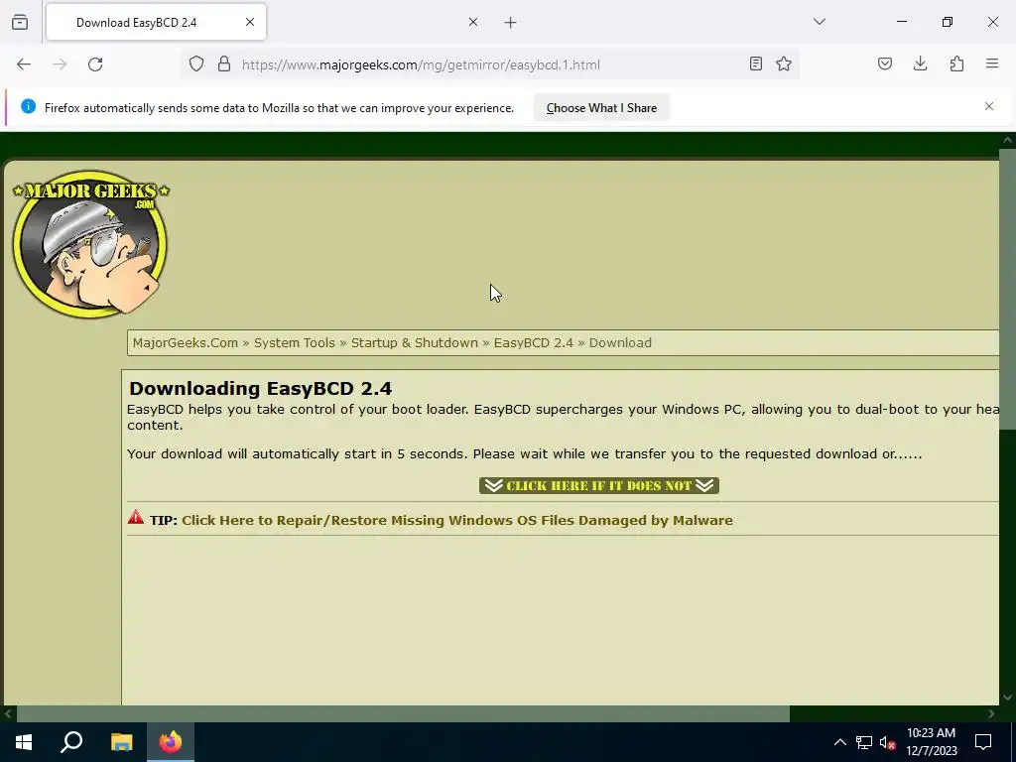The image size is (1016, 762).
Task: Click the horizontal scrollbar right arrow
Action: 991,714
